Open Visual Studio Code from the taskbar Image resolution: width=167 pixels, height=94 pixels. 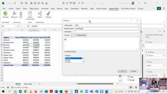97,91
